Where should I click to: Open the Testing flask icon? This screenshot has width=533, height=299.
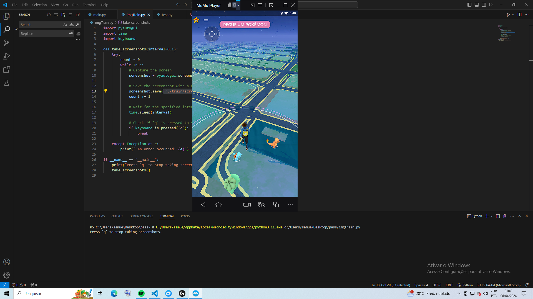7,83
